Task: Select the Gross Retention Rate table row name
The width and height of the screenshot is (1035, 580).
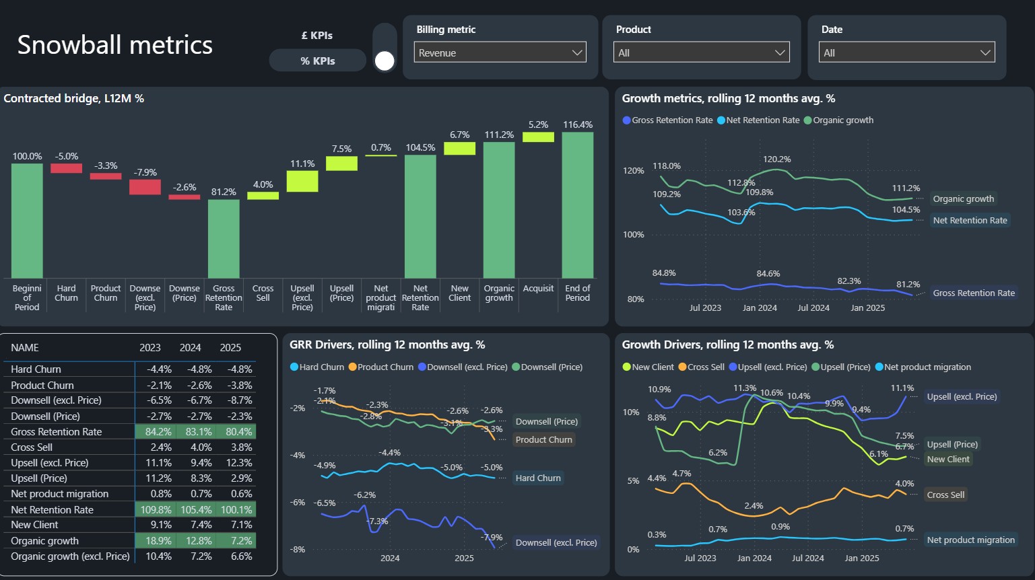Action: click(57, 432)
